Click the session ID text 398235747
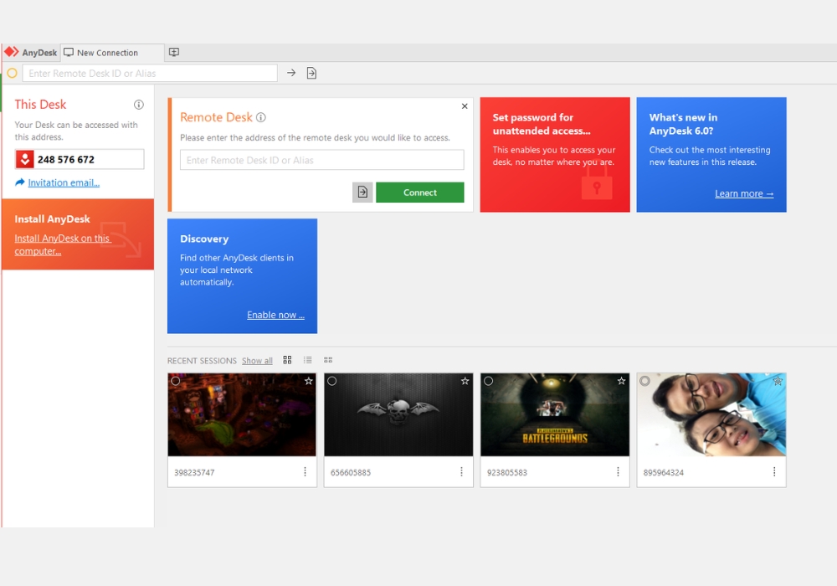 194,473
